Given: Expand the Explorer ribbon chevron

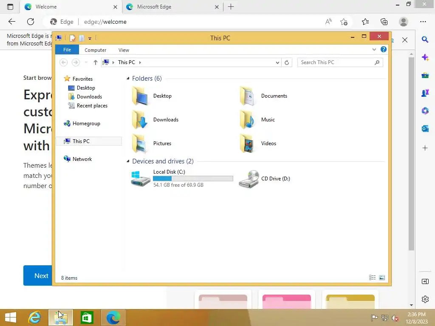Looking at the screenshot, I should (374, 49).
